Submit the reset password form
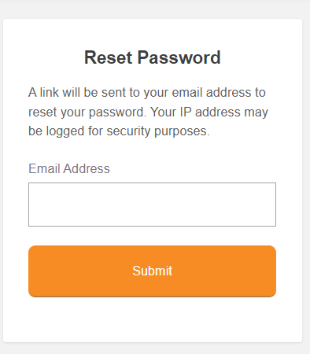 click(152, 271)
